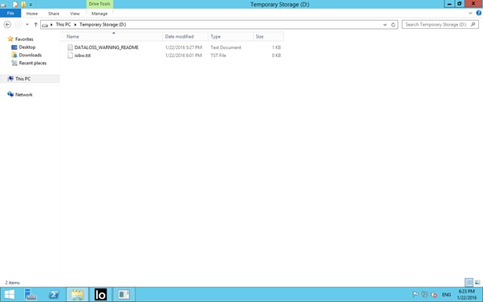The image size is (483, 302).
Task: Open Server Manager from the taskbar
Action: point(30,295)
